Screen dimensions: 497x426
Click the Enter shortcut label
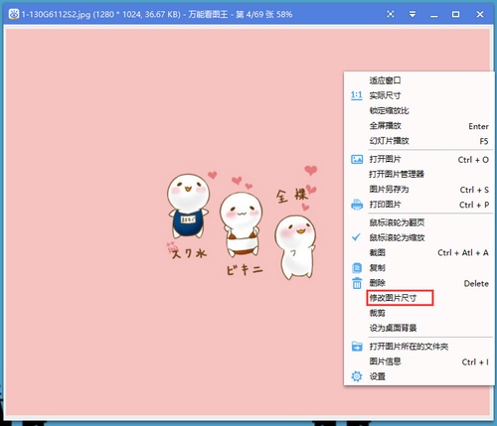479,126
